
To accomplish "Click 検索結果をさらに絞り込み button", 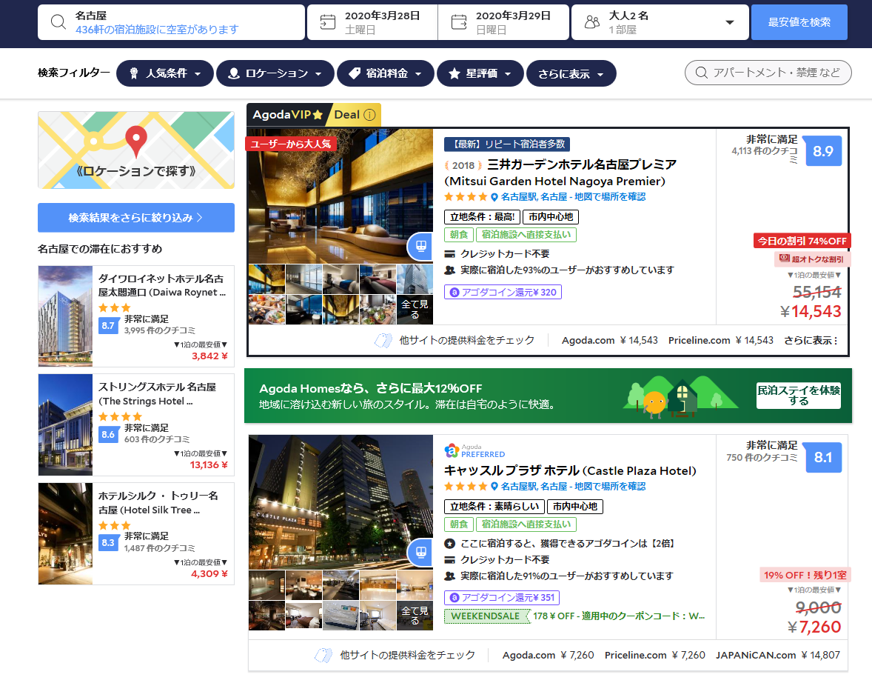I will coord(136,218).
